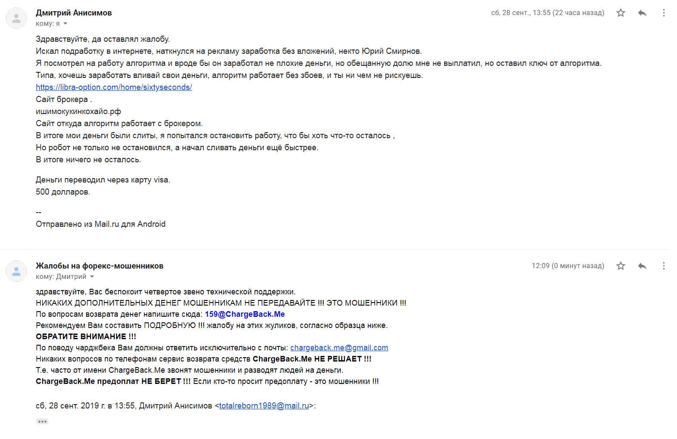
Task: Star the Жалобы на форекс-мошенников message
Action: coord(621,266)
